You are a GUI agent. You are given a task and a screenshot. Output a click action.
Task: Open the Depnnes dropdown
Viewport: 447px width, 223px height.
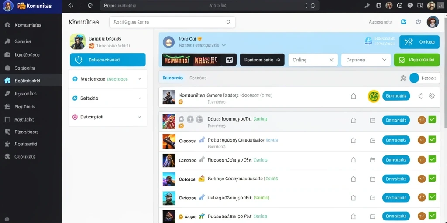[366, 60]
